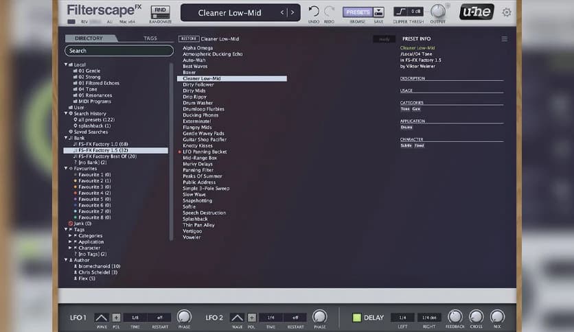Toggle the PRESETS browser button
The width and height of the screenshot is (574, 332).
tap(358, 12)
